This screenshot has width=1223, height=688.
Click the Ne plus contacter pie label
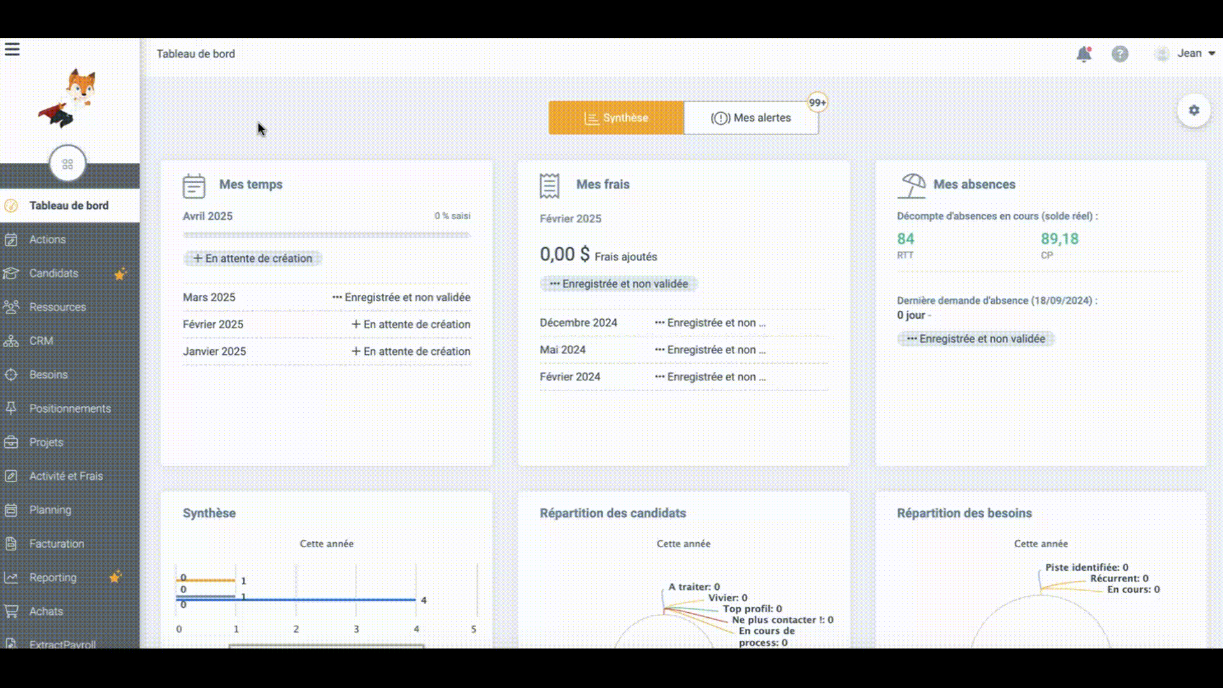782,620
